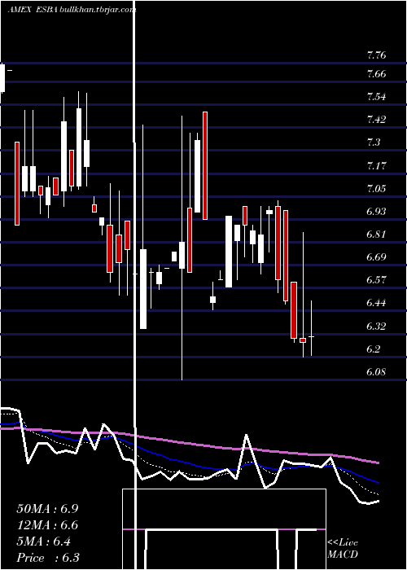Click the <<Live MACD label
This screenshot has width=407, height=570.
[x=343, y=549]
